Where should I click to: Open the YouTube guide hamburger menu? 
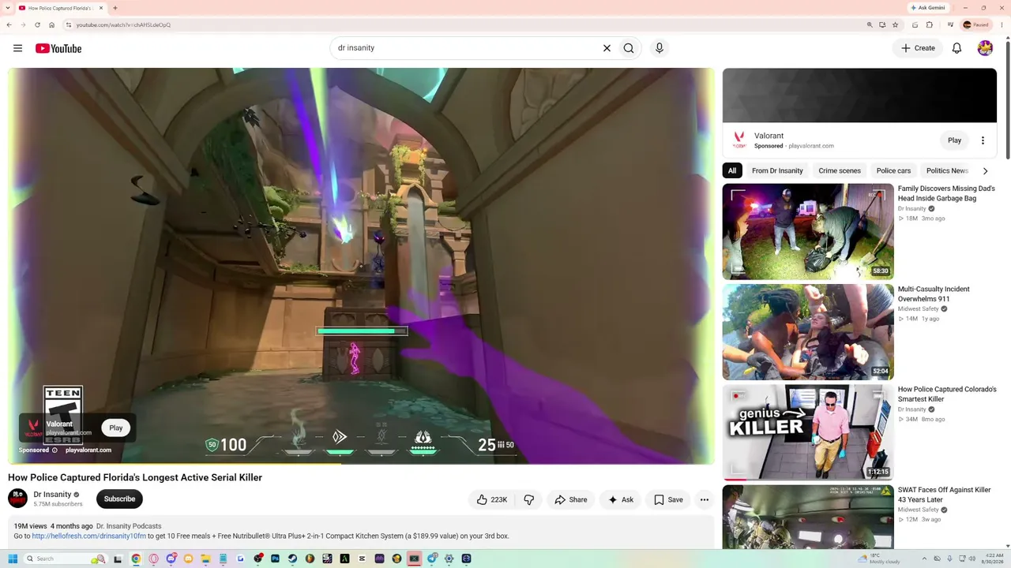[17, 48]
